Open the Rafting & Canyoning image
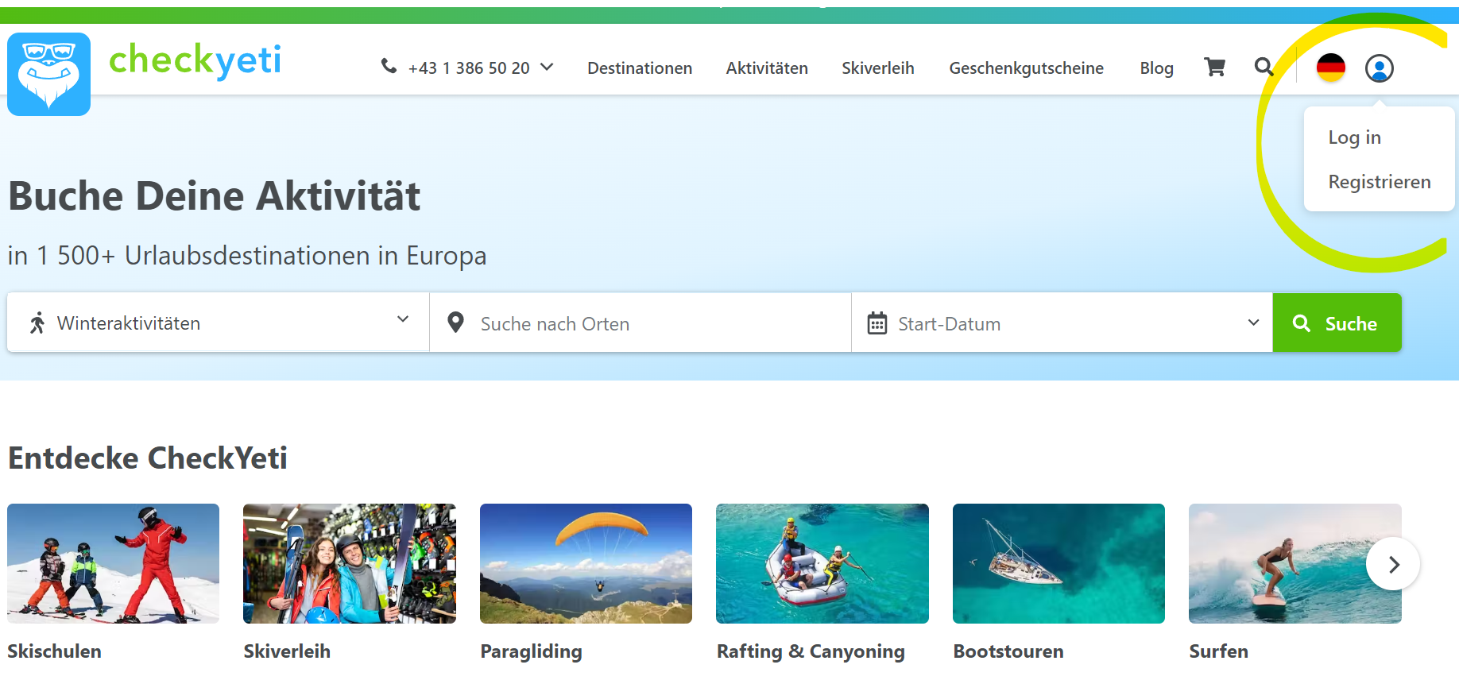Screen dimensions: 1459x680 [822, 563]
